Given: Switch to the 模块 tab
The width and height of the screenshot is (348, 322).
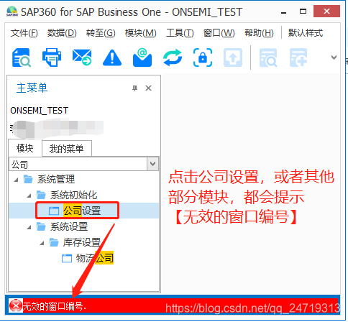Looking at the screenshot, I should [x=25, y=148].
